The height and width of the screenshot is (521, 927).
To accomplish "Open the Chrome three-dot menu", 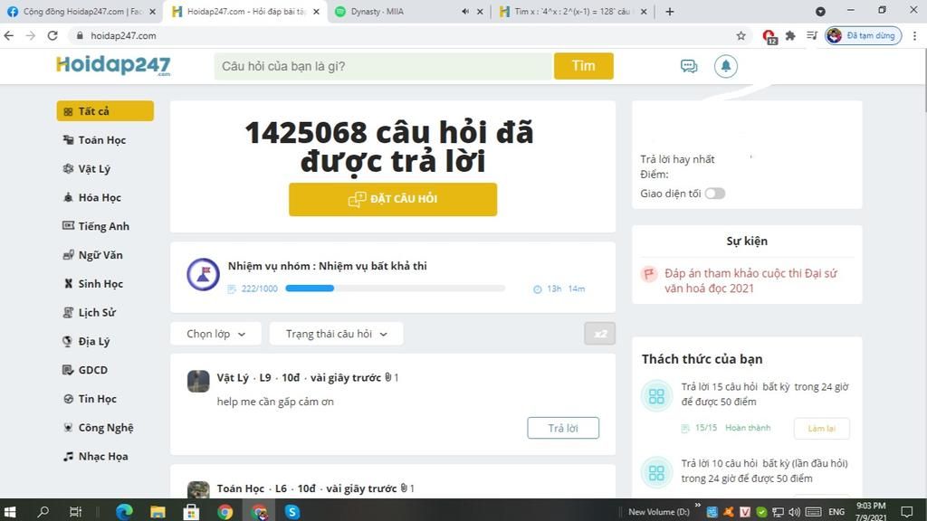I will coord(914,35).
